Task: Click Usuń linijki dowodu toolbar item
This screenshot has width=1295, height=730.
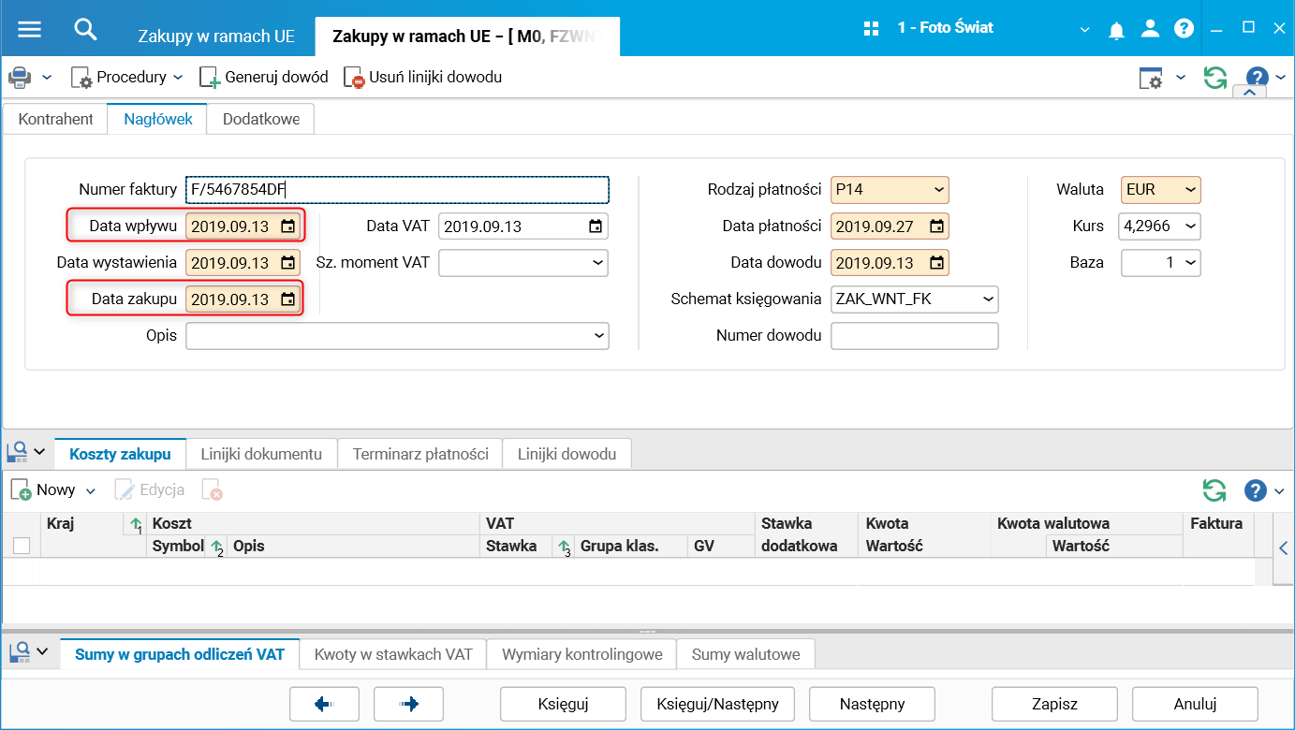Action: [423, 77]
